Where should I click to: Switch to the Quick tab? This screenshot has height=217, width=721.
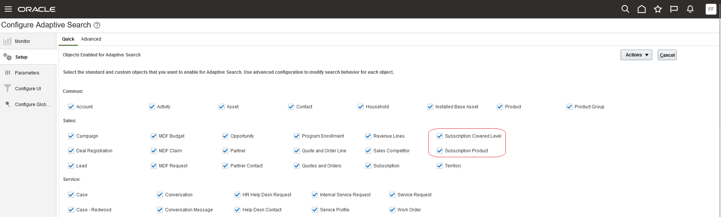pos(68,39)
